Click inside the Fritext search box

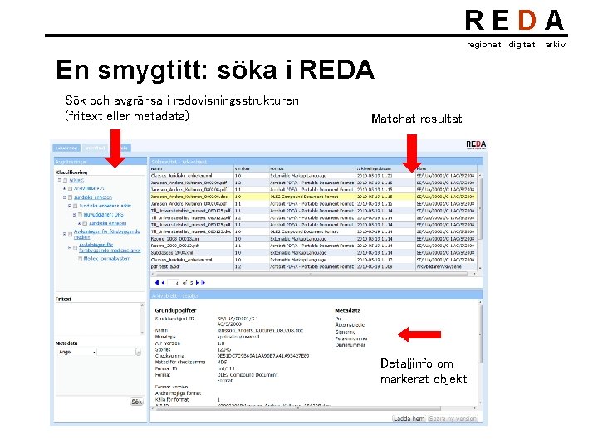pos(97,319)
